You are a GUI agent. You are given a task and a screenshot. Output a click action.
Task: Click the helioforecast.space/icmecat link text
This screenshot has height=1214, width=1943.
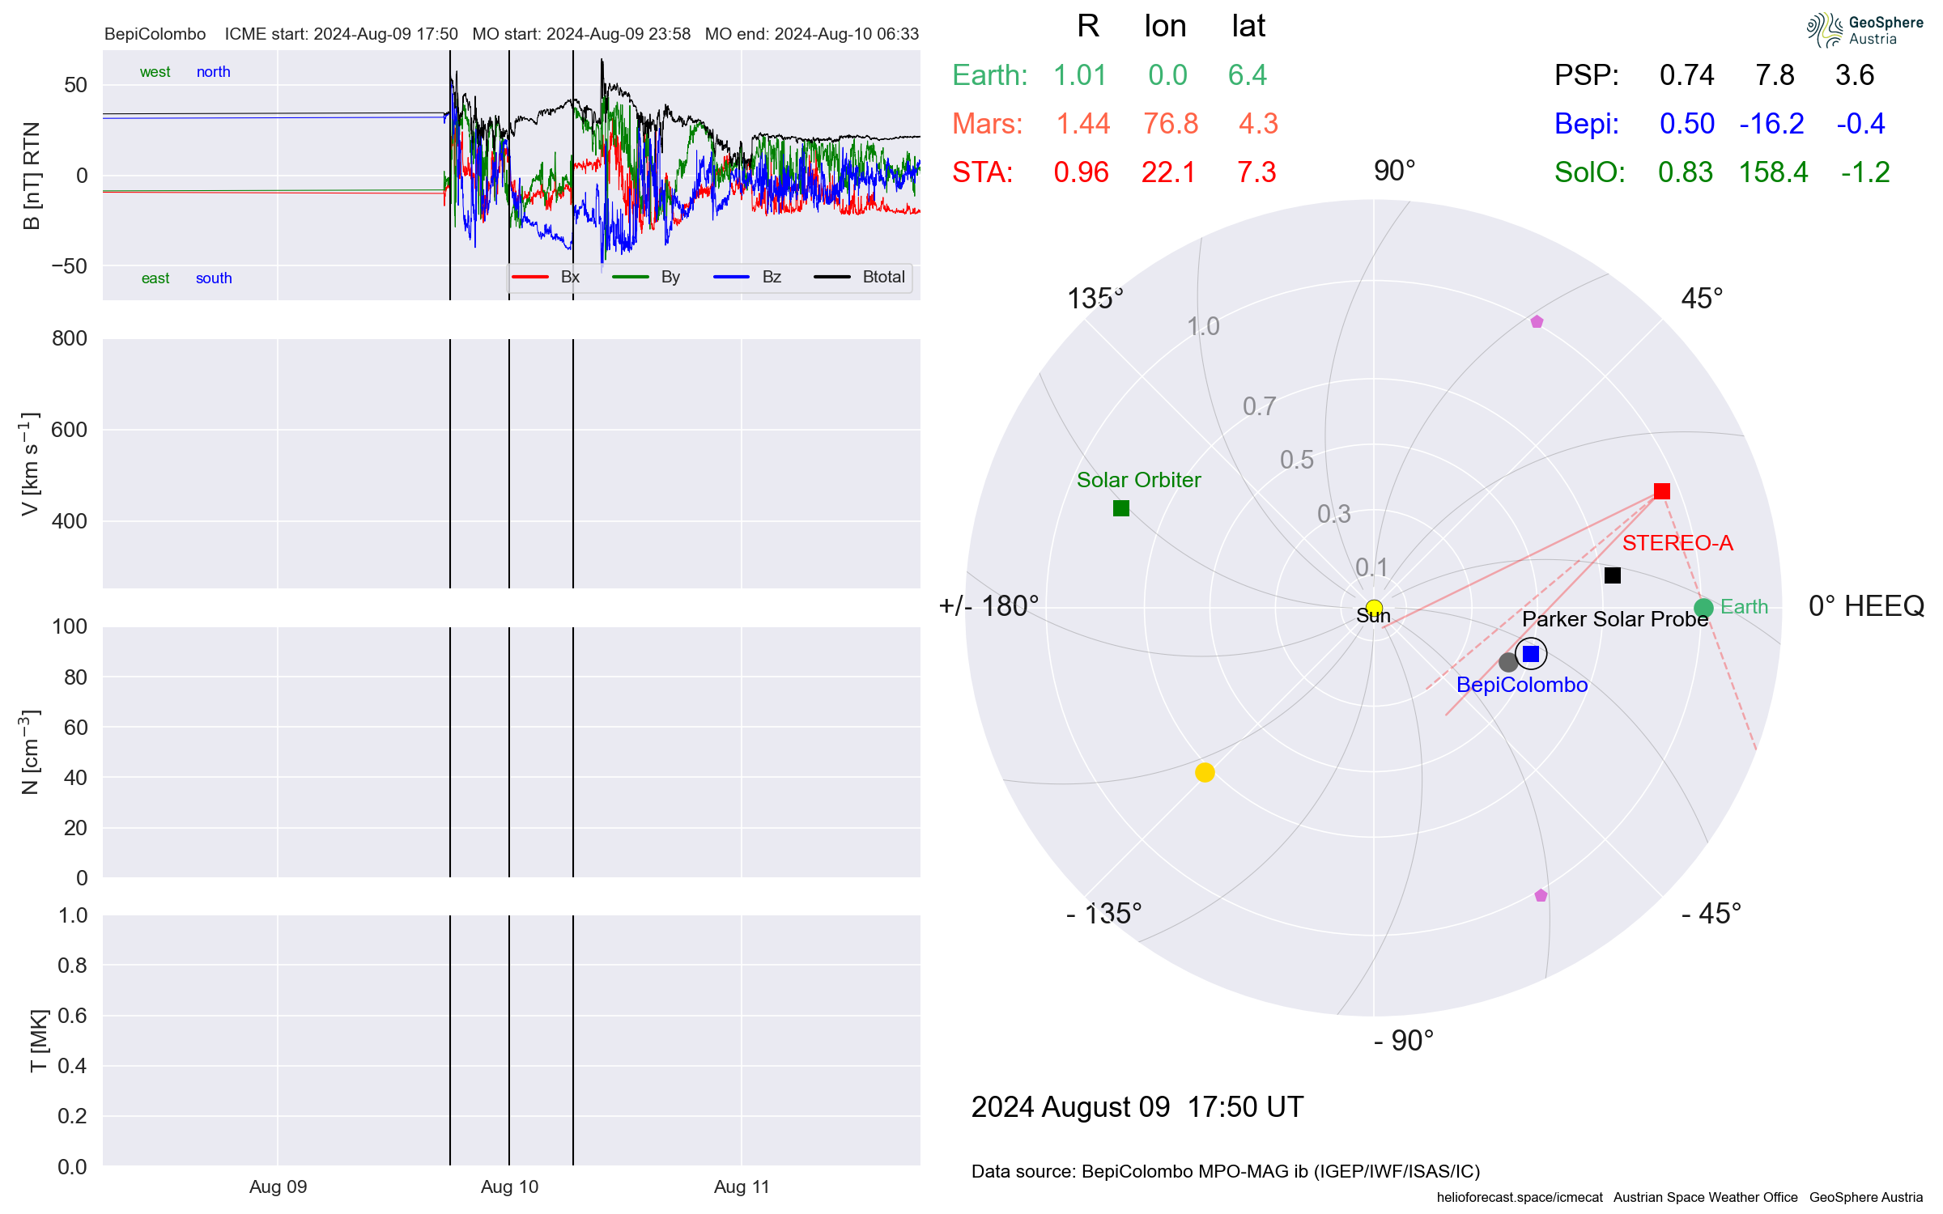click(1520, 1197)
